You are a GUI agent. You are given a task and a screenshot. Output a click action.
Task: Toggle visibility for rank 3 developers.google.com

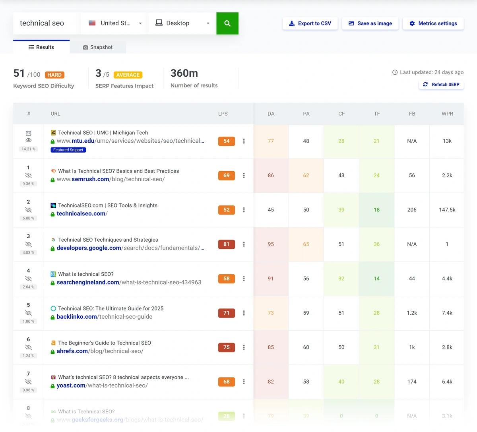point(28,244)
